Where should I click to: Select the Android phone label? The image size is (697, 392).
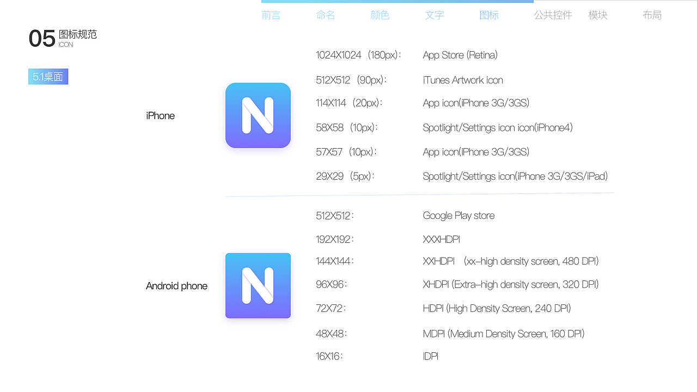176,286
